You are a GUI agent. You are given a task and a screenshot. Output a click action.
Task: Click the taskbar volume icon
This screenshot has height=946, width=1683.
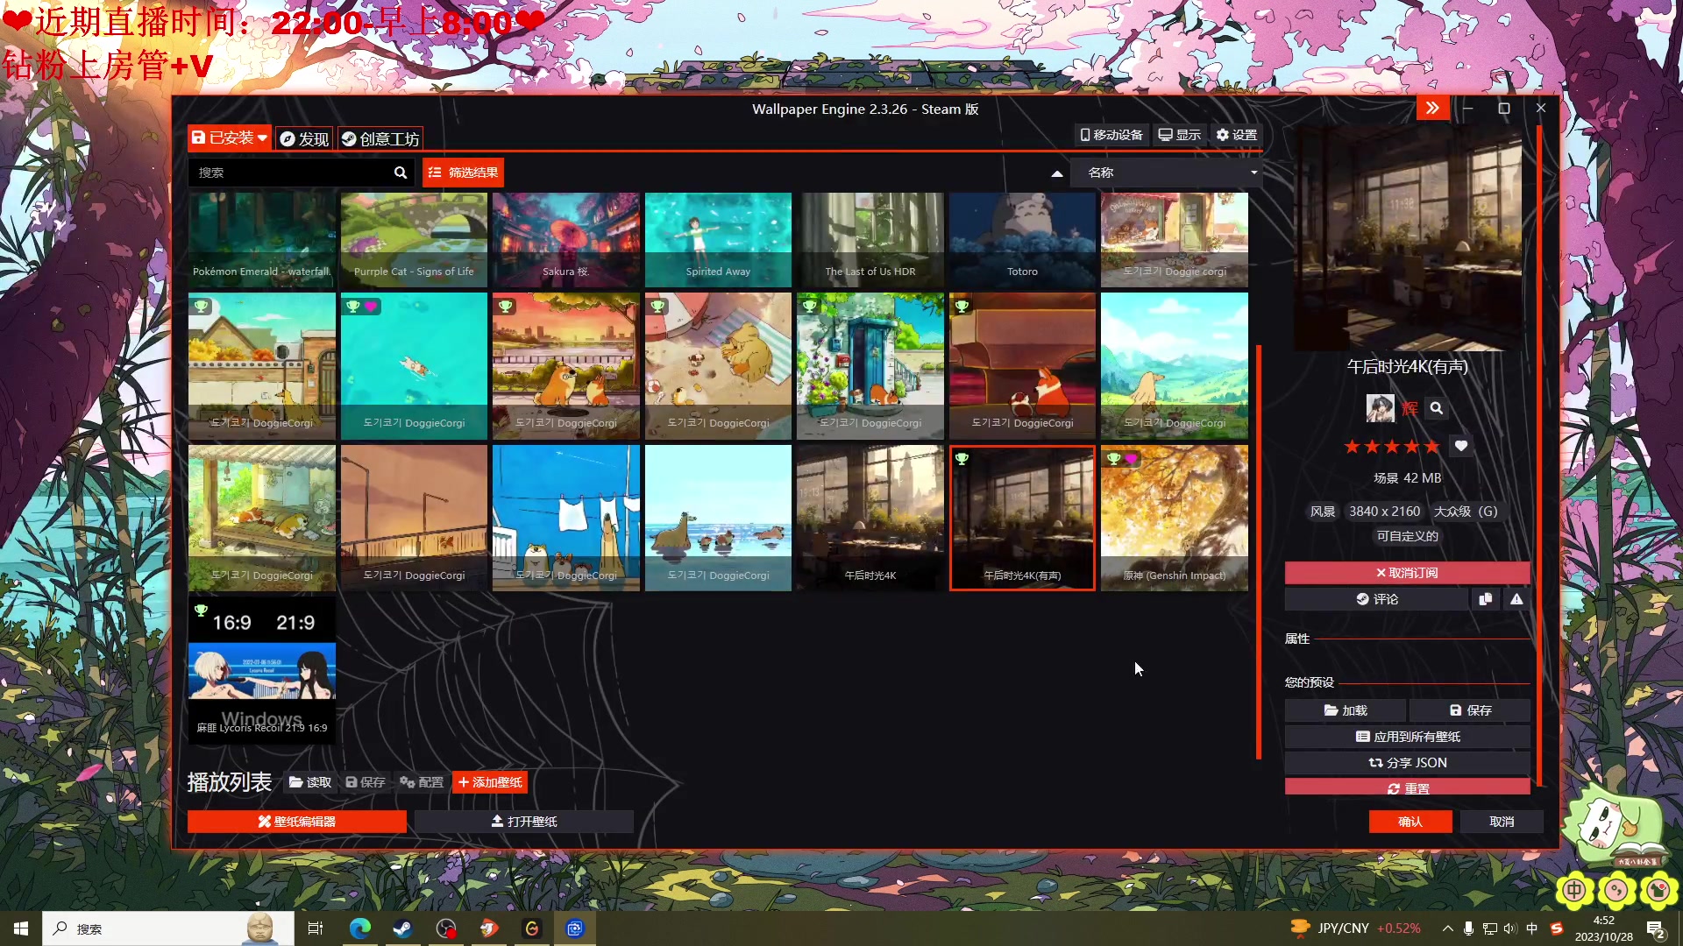click(x=1509, y=928)
